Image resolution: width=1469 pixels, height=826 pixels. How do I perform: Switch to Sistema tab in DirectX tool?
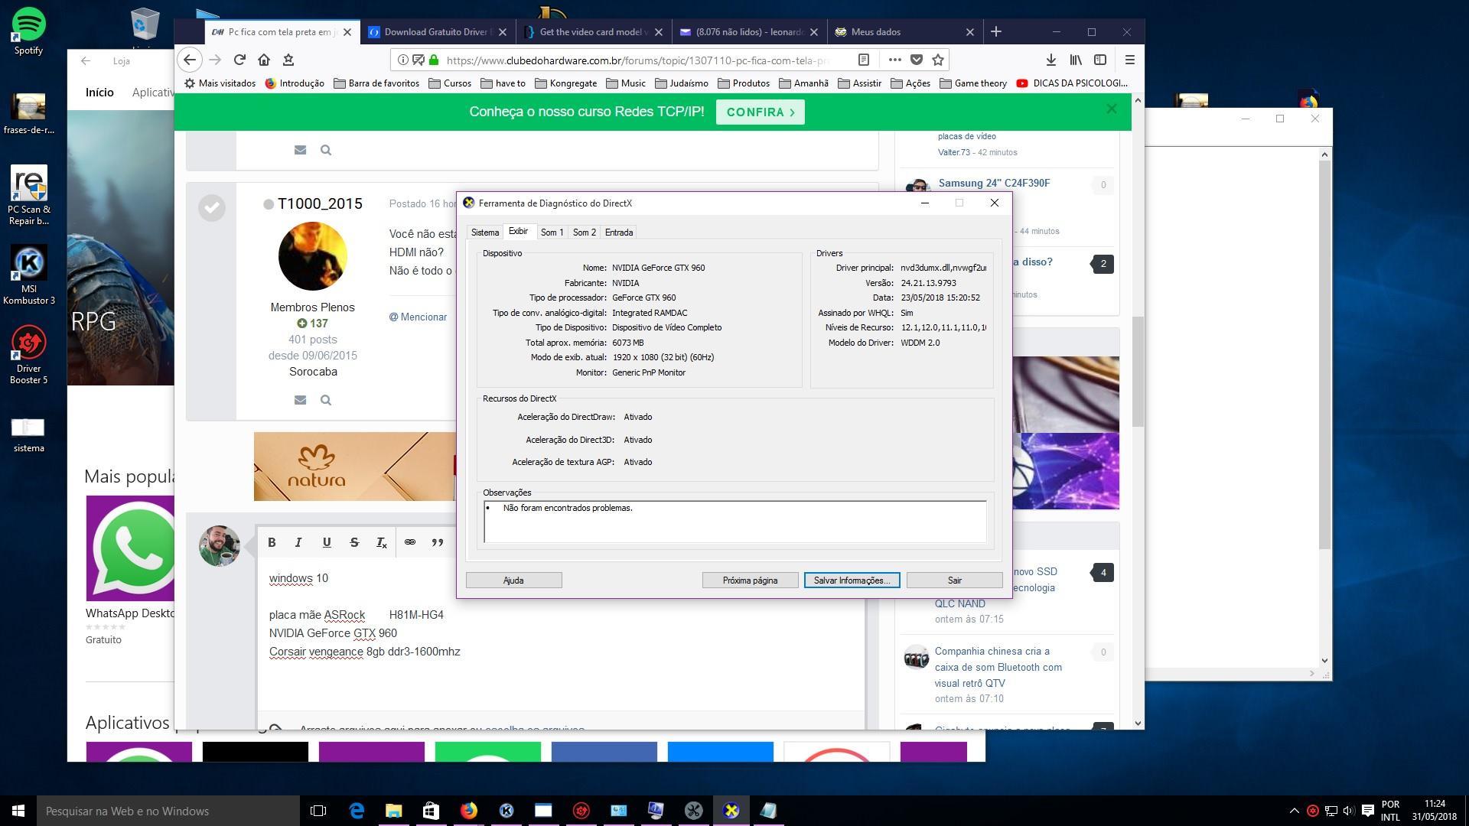(484, 233)
